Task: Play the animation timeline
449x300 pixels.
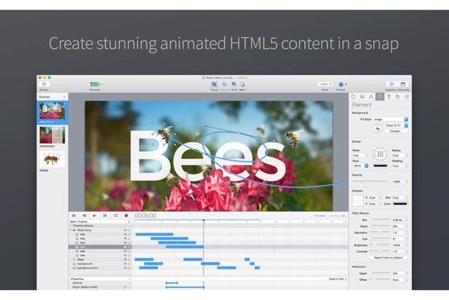Action: tap(94, 216)
